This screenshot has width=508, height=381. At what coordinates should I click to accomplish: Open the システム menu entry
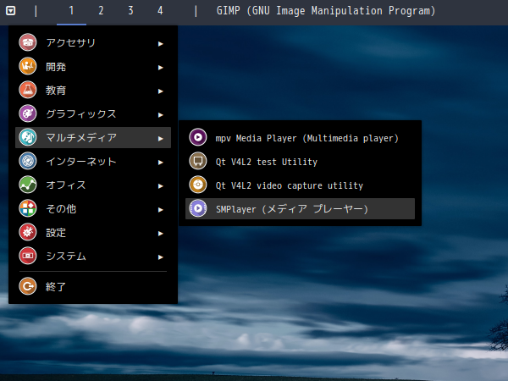(x=93, y=256)
